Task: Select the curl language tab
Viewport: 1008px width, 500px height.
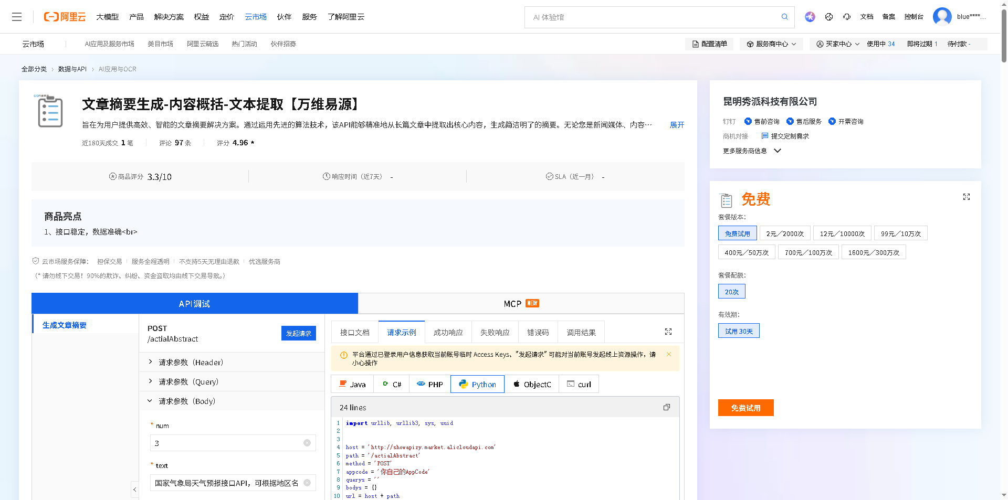Action: tap(579, 384)
